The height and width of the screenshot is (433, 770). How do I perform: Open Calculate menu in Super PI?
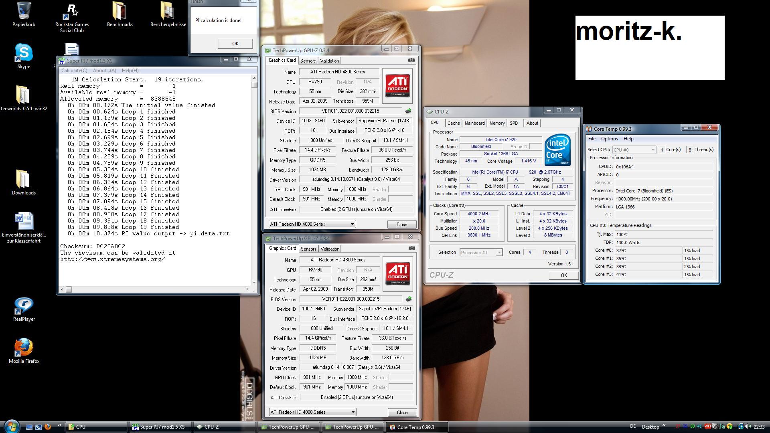(74, 71)
